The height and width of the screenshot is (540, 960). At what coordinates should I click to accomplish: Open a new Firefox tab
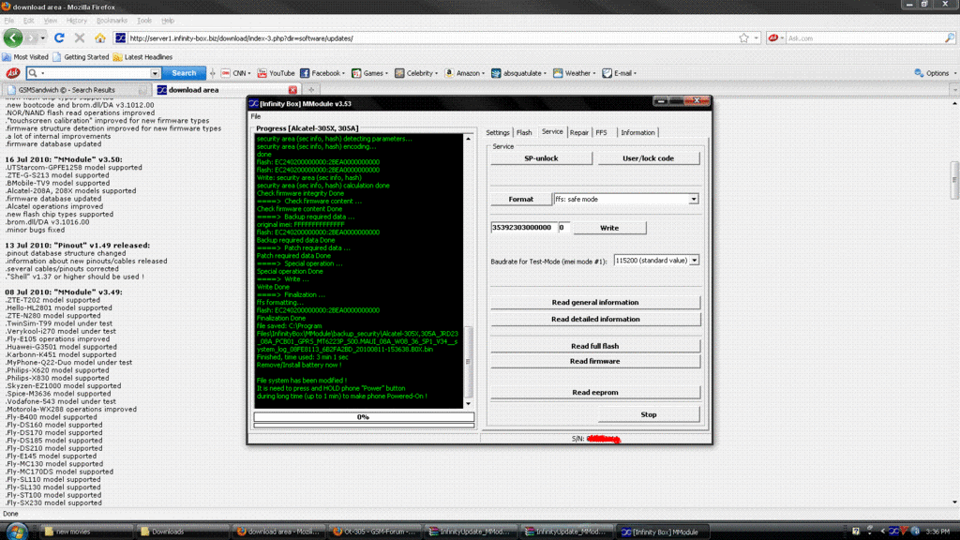coord(311,90)
